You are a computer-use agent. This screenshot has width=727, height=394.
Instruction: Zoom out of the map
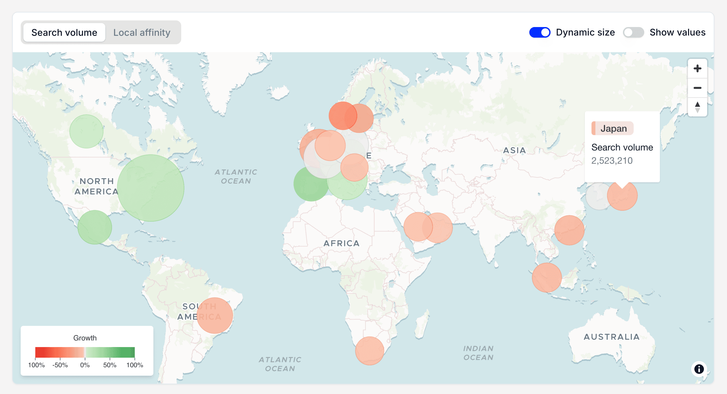[x=697, y=88]
